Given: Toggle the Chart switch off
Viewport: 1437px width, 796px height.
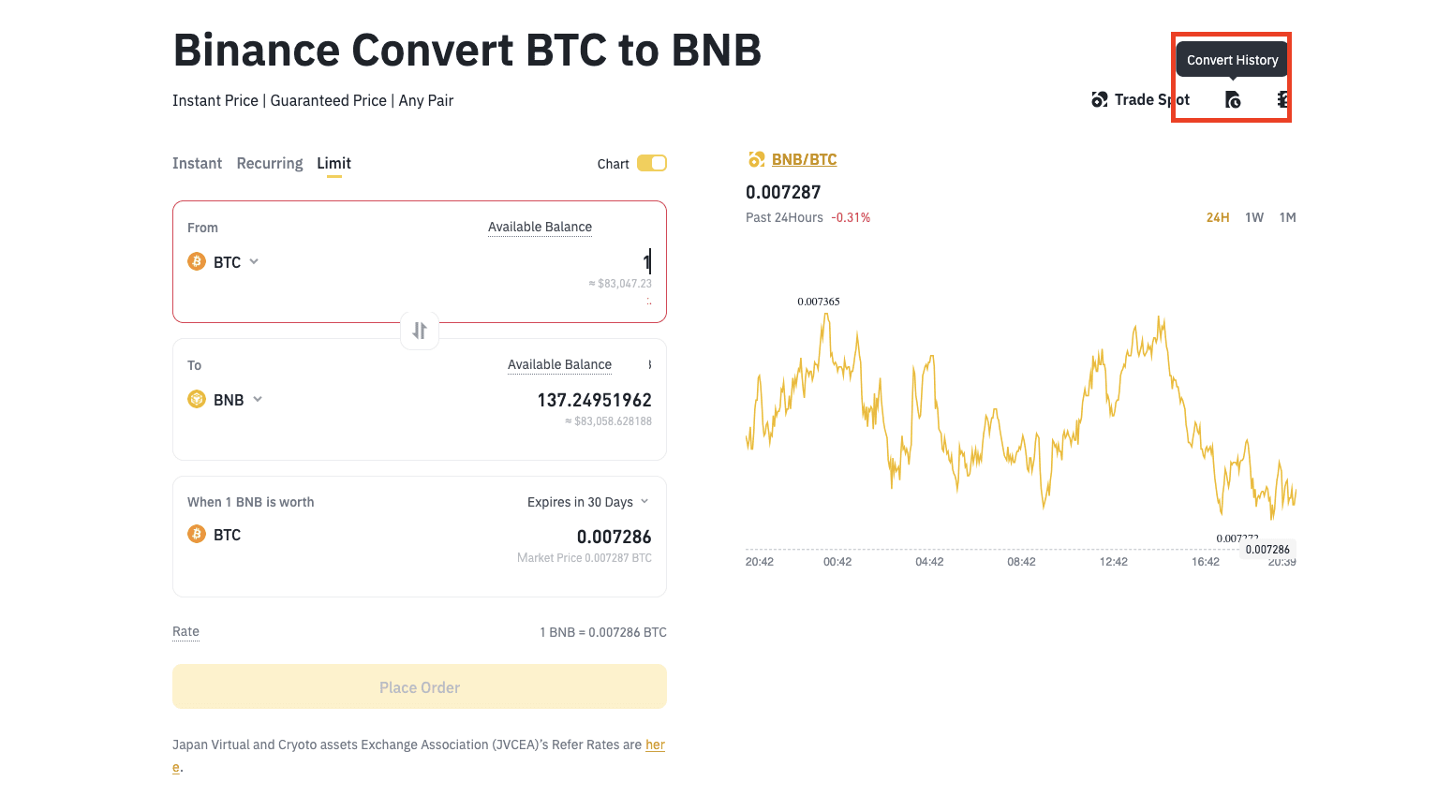Looking at the screenshot, I should (x=651, y=164).
